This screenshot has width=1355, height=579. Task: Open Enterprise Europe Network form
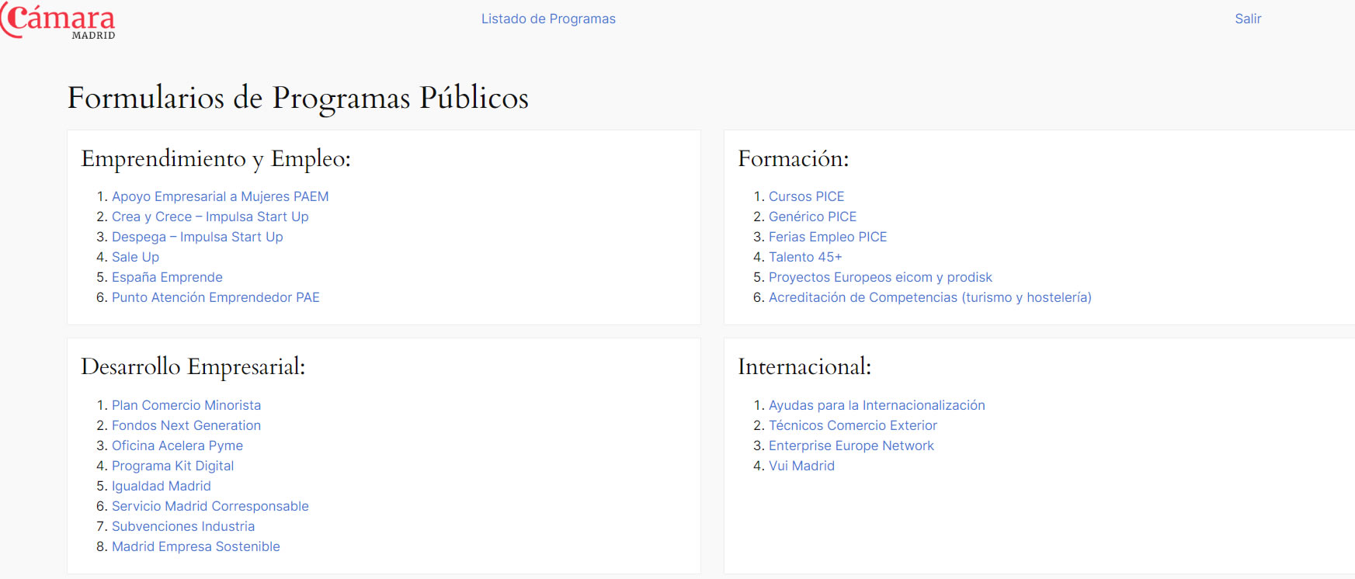coord(851,446)
